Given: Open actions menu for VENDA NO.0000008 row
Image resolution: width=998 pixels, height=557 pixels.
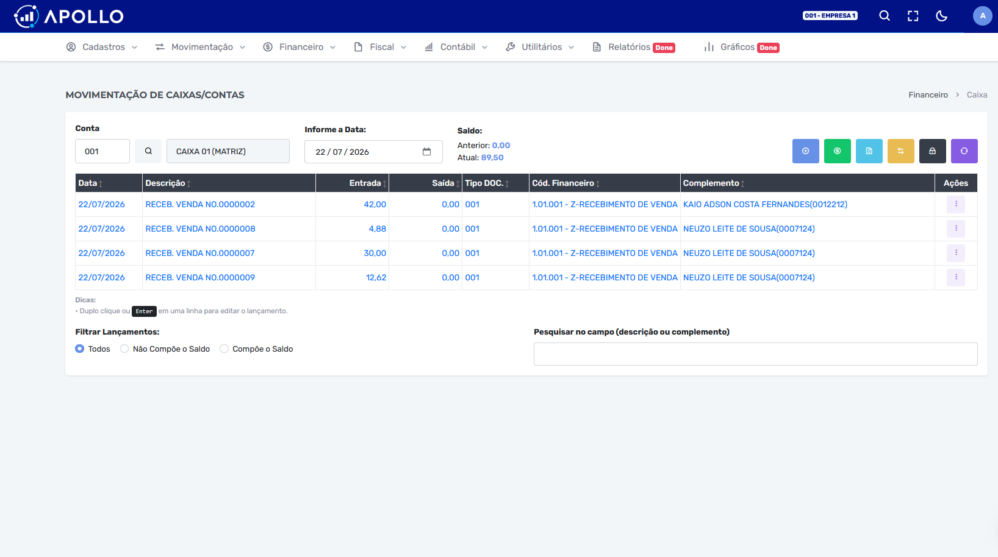Looking at the screenshot, I should tap(955, 229).
